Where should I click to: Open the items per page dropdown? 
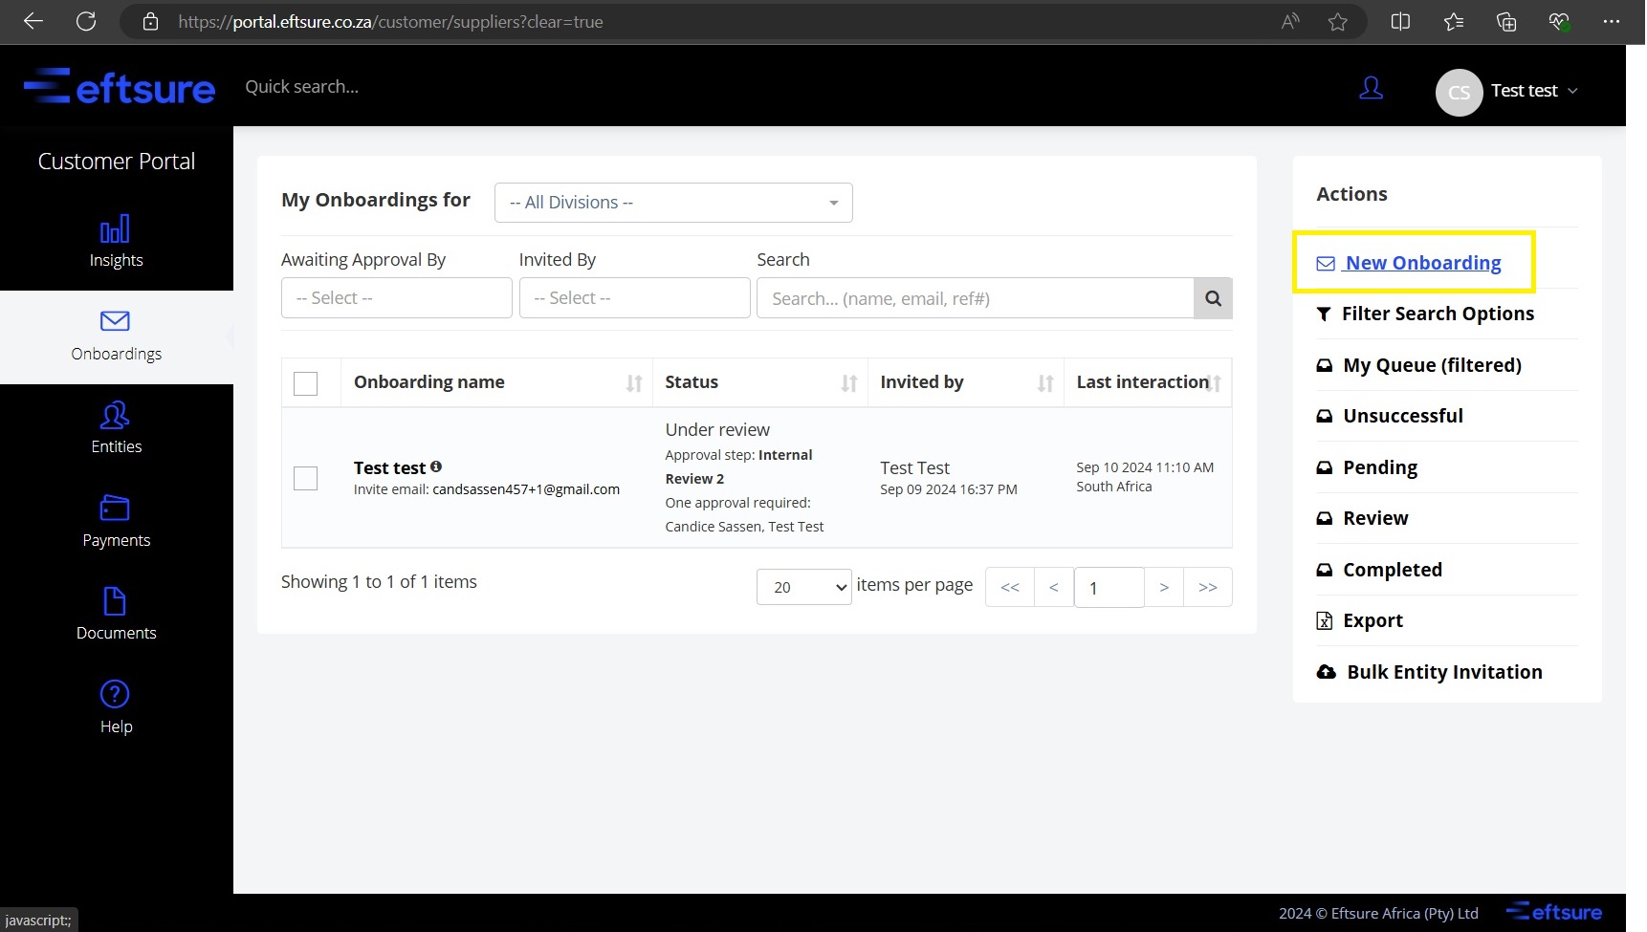coord(803,587)
